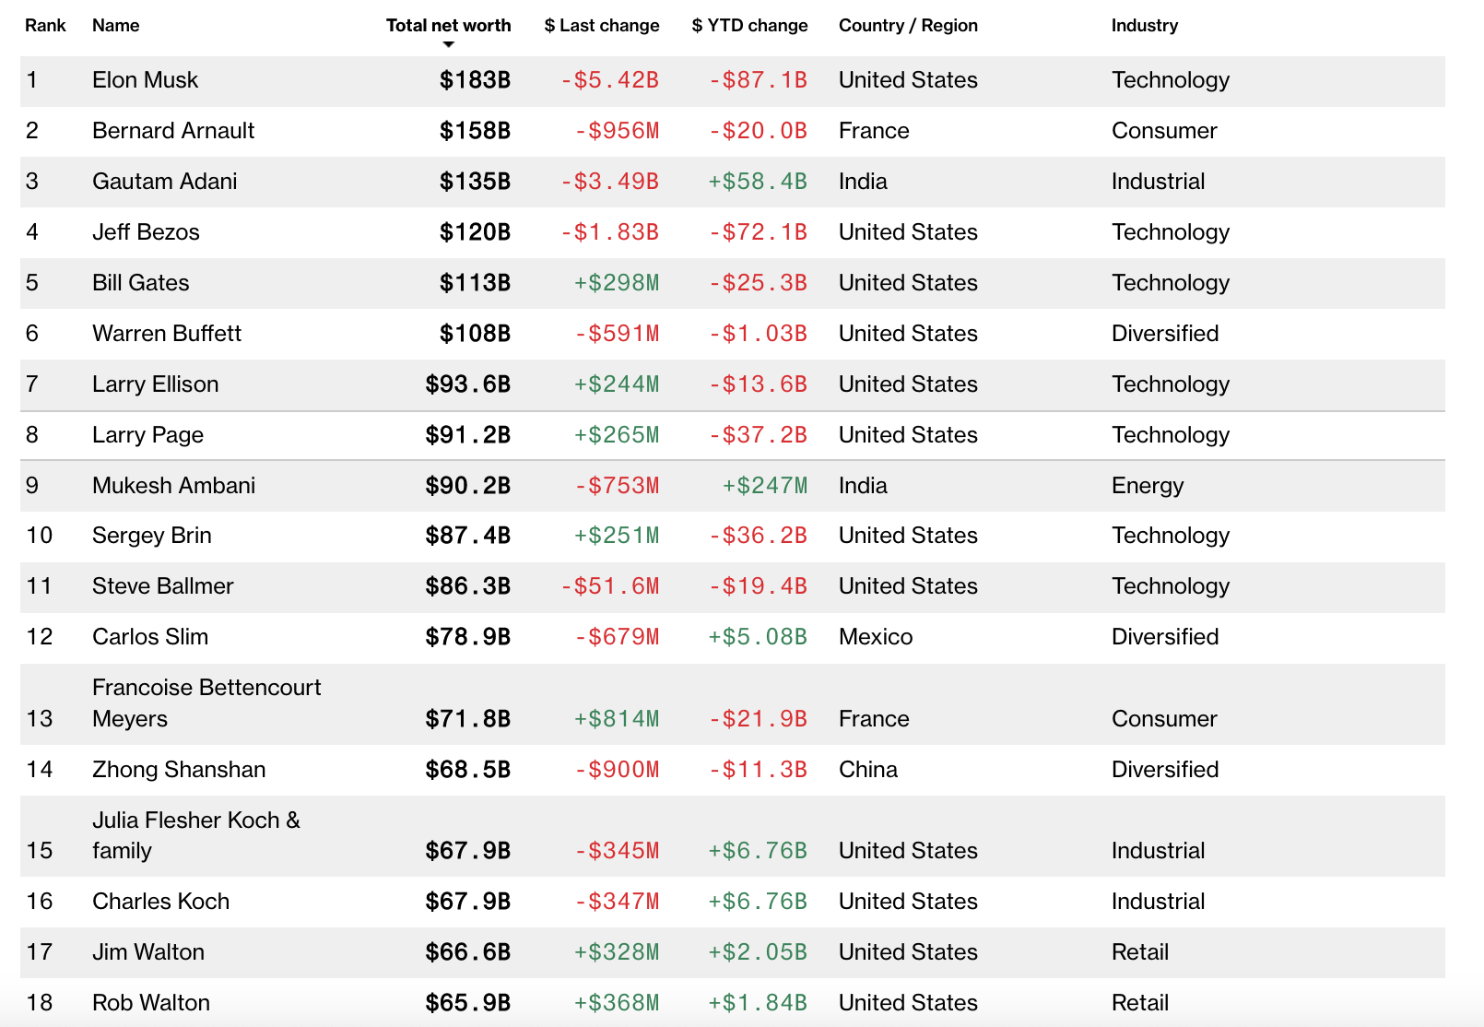Viewport: 1484px width, 1027px height.
Task: Click Francoise Bettencourt Meyers name
Action: pyautogui.click(x=206, y=703)
